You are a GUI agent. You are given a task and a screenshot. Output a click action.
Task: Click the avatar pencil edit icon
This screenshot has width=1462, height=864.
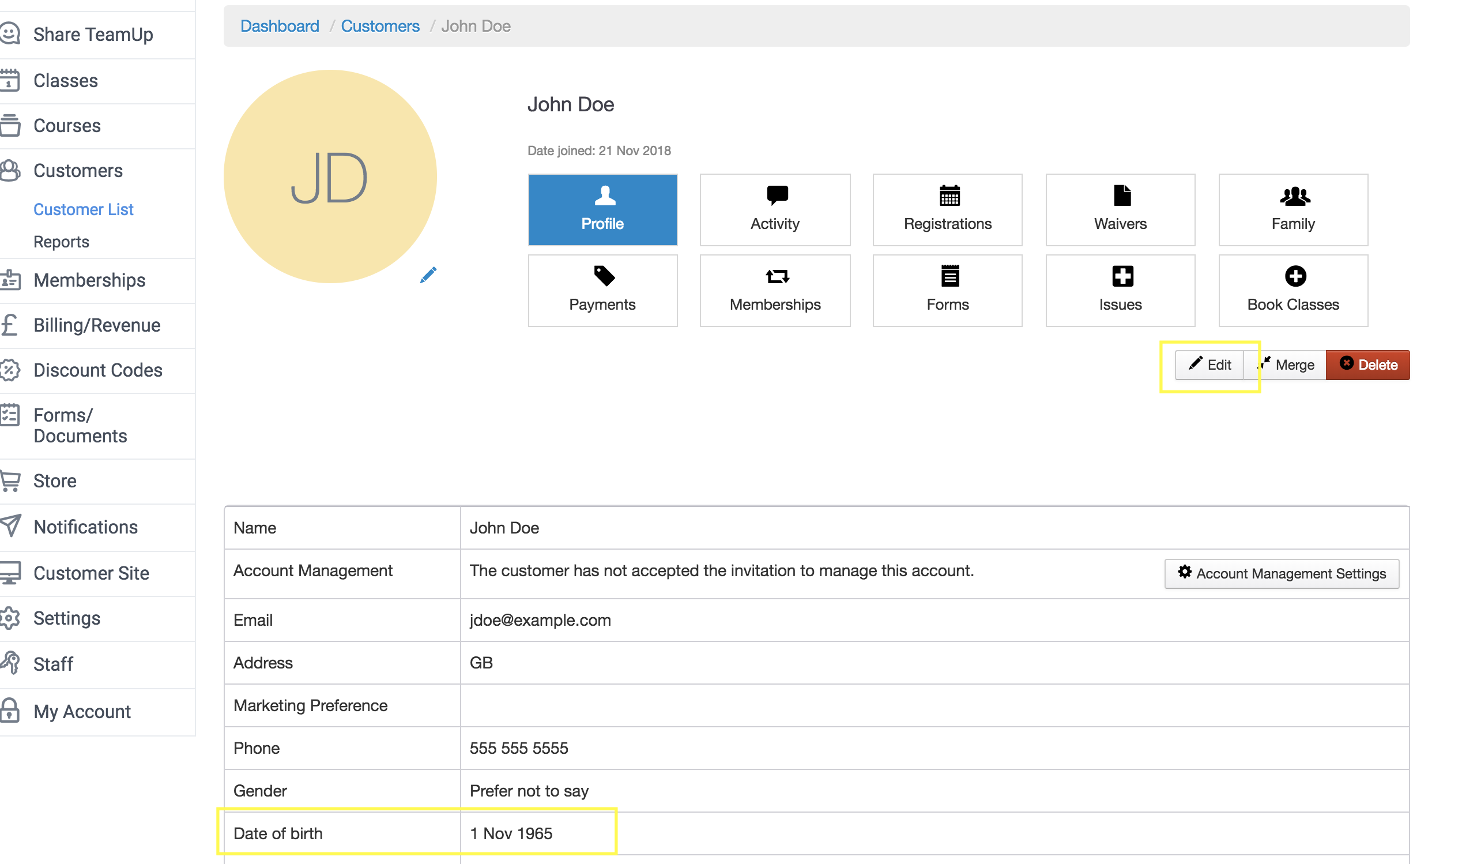pyautogui.click(x=428, y=275)
